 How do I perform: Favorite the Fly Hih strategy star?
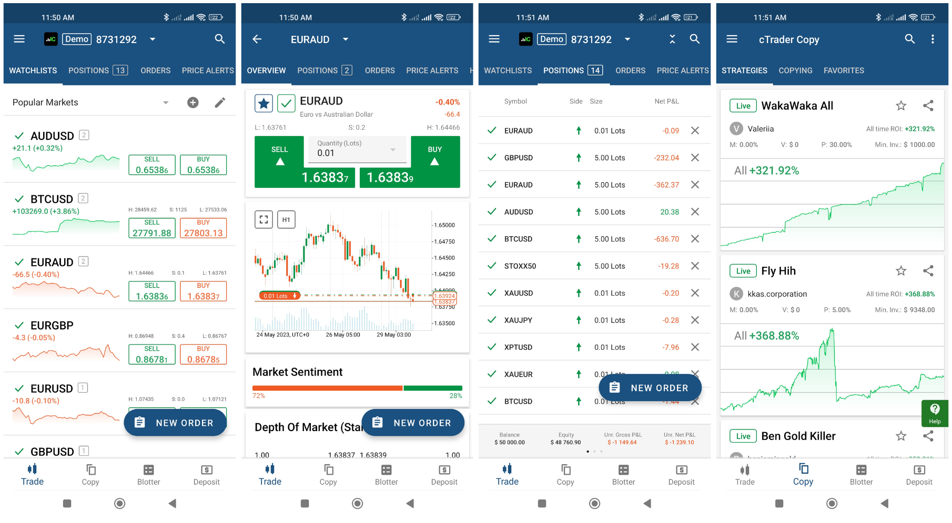coord(901,271)
